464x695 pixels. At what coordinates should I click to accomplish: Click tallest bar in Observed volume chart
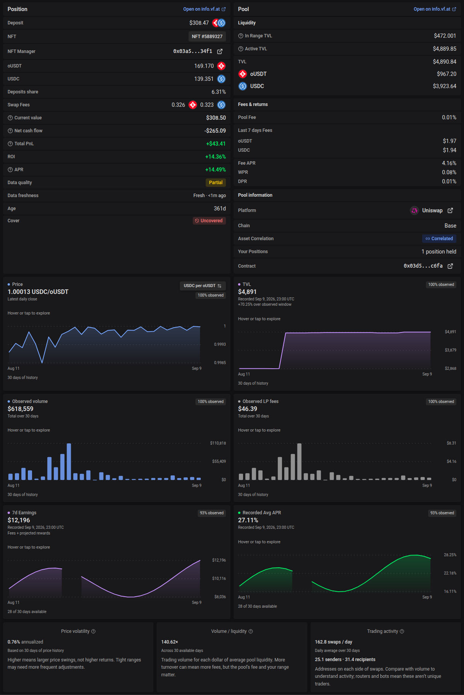(69, 461)
